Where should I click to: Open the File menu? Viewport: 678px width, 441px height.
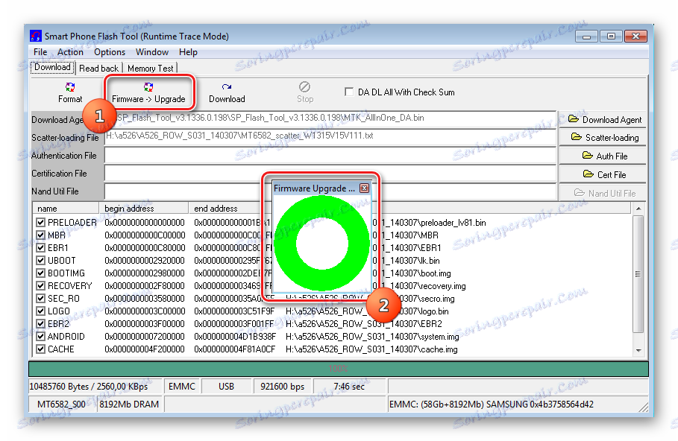click(40, 52)
